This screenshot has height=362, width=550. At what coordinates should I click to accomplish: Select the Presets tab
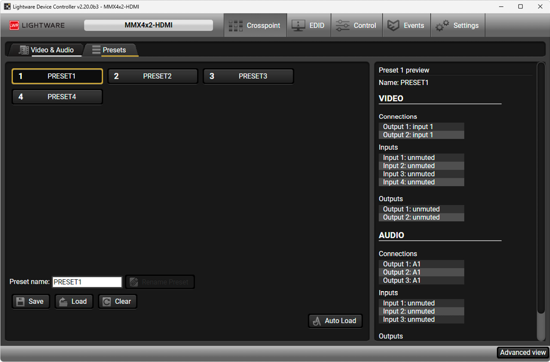[110, 50]
